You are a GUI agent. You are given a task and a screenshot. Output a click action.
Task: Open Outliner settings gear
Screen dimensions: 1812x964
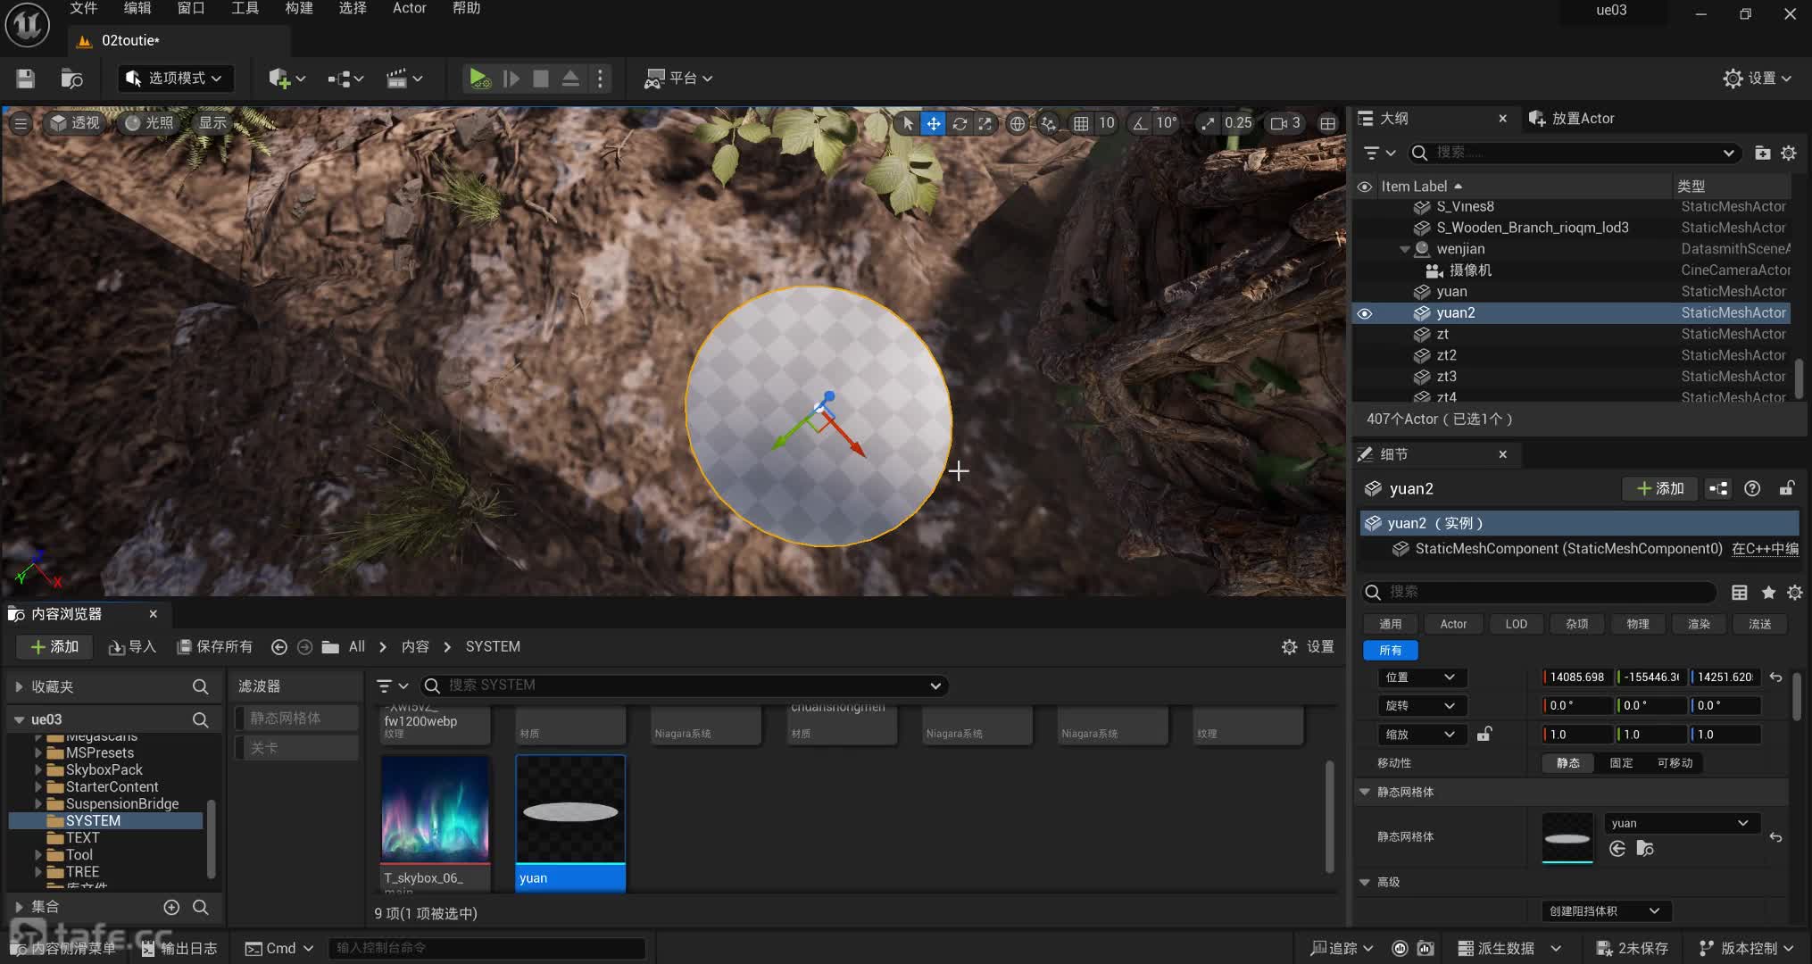(1789, 153)
